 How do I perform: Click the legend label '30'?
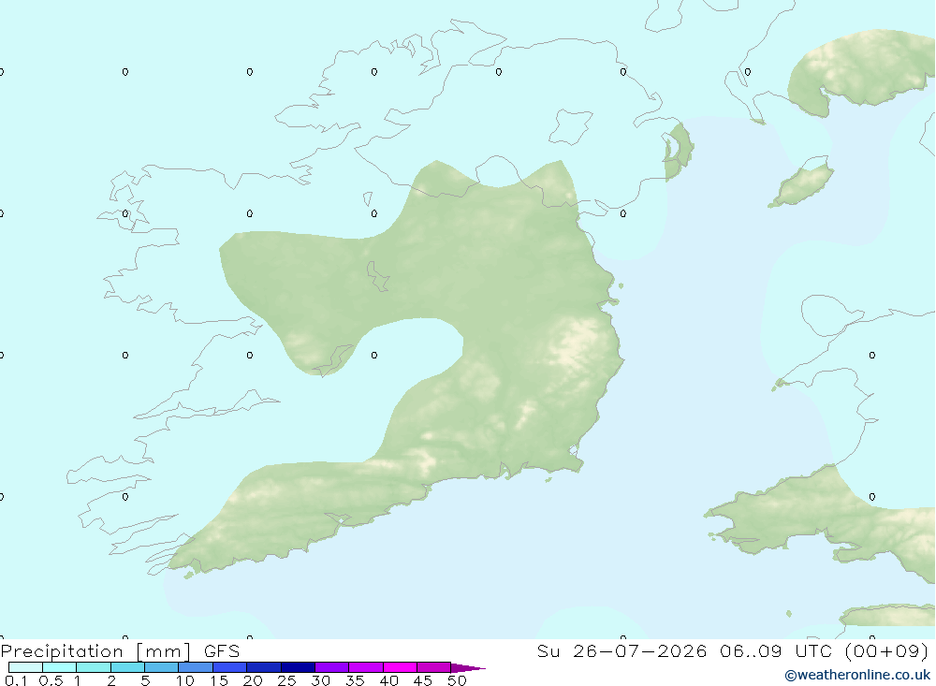pyautogui.click(x=320, y=680)
